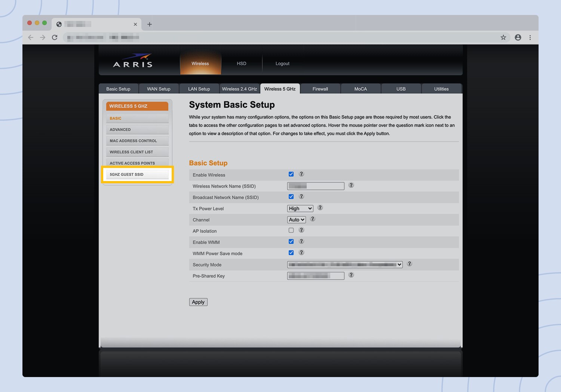Open the Basic Setup tab
561x392 pixels.
tap(119, 89)
